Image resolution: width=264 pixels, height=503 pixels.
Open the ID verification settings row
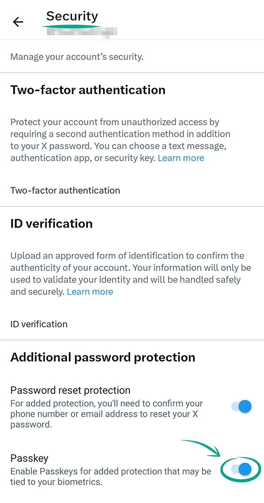(39, 324)
